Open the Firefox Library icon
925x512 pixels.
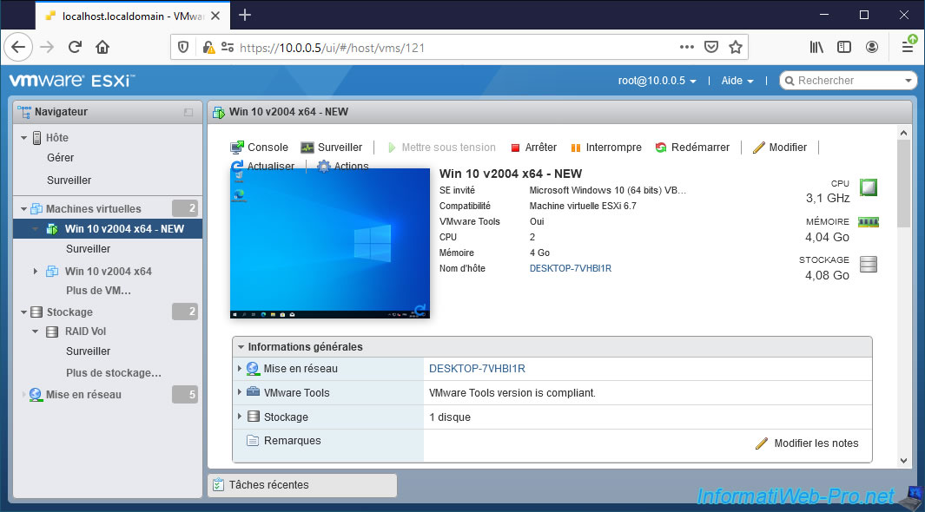coord(816,47)
